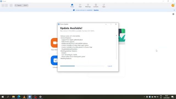
Task: Click the volume tray icon
Action: click(158, 97)
